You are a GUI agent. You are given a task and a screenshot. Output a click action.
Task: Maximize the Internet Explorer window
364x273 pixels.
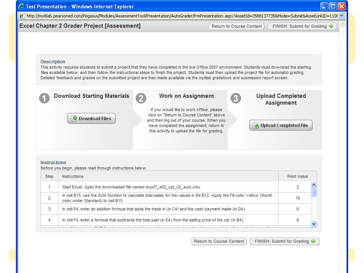[x=333, y=6]
